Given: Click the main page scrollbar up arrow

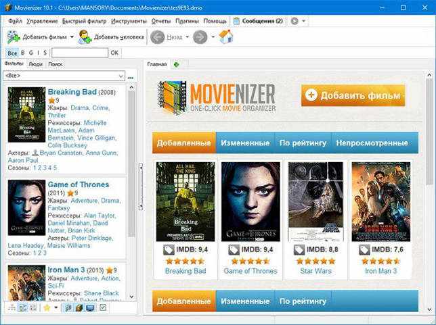Looking at the screenshot, I should [429, 75].
